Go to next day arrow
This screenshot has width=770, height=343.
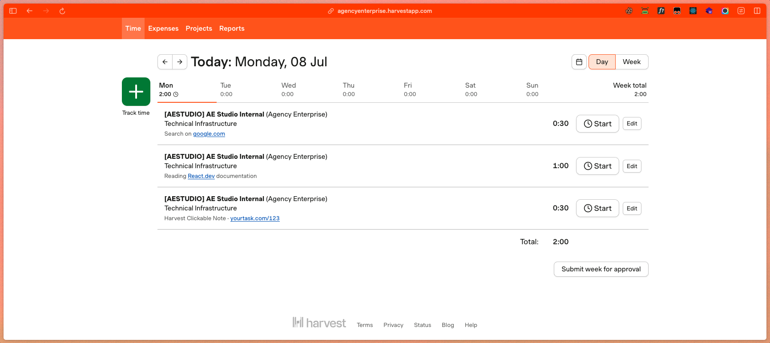pyautogui.click(x=180, y=62)
